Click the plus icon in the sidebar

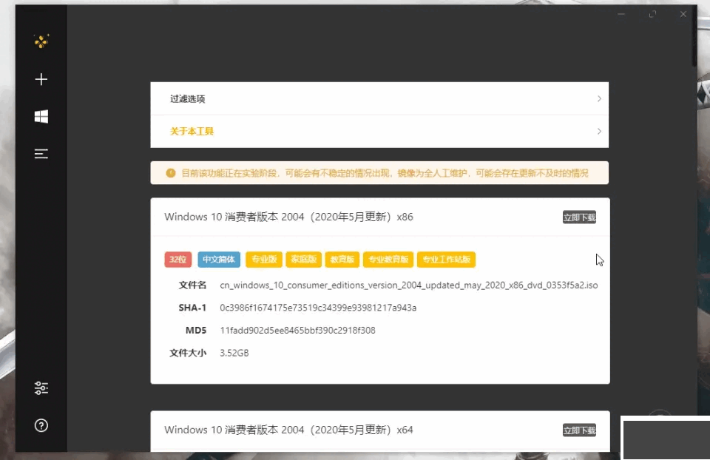pyautogui.click(x=41, y=79)
